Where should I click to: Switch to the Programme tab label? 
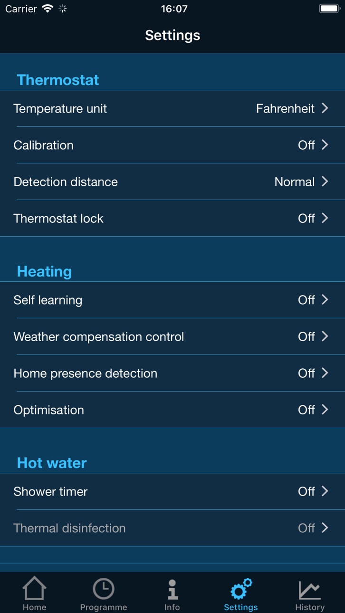pyautogui.click(x=104, y=607)
